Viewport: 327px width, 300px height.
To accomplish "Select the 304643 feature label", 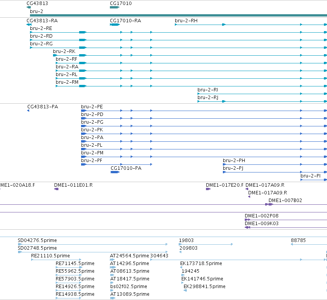I will [x=159, y=256].
